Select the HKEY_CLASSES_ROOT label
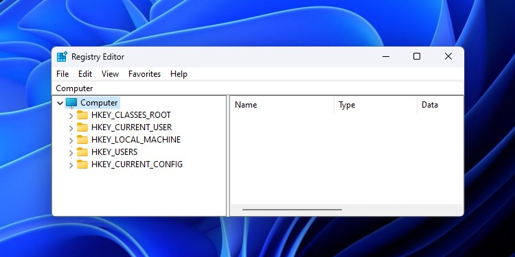Screen dimensions: 515x257 131,115
